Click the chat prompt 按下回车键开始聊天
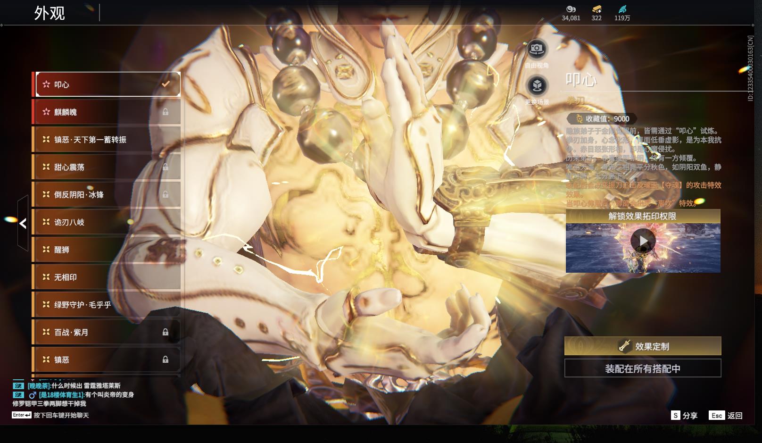This screenshot has width=762, height=443. pyautogui.click(x=61, y=415)
